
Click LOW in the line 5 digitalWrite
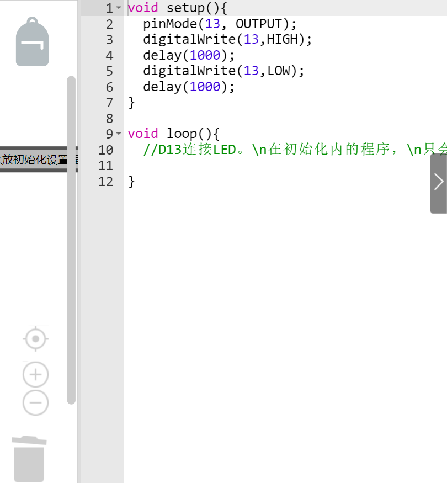point(278,71)
